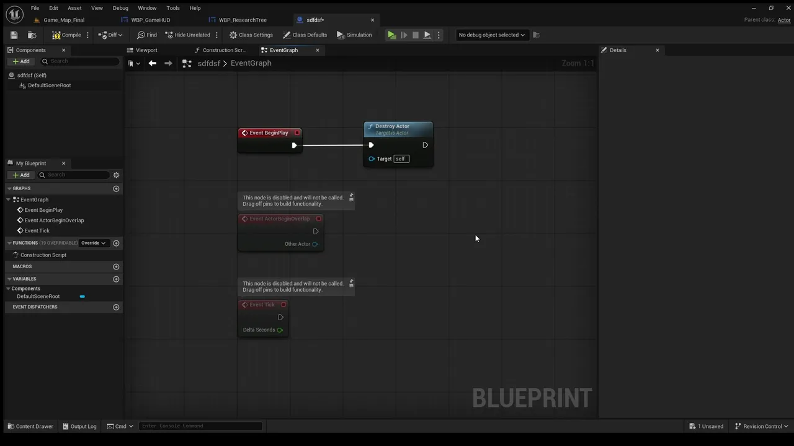Click the green Play button
The height and width of the screenshot is (446, 794).
click(392, 35)
